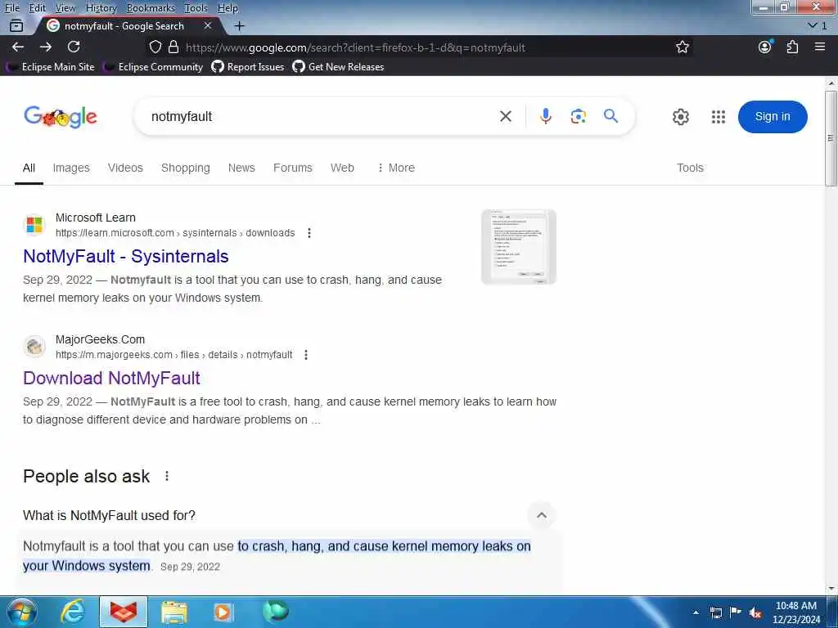Screen dimensions: 838x628
Task: Open Download NotMyFault link
Action: tap(111, 378)
